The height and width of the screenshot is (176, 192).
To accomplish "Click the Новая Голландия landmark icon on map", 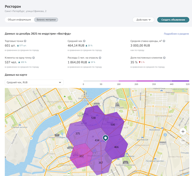I will point(57,135).
